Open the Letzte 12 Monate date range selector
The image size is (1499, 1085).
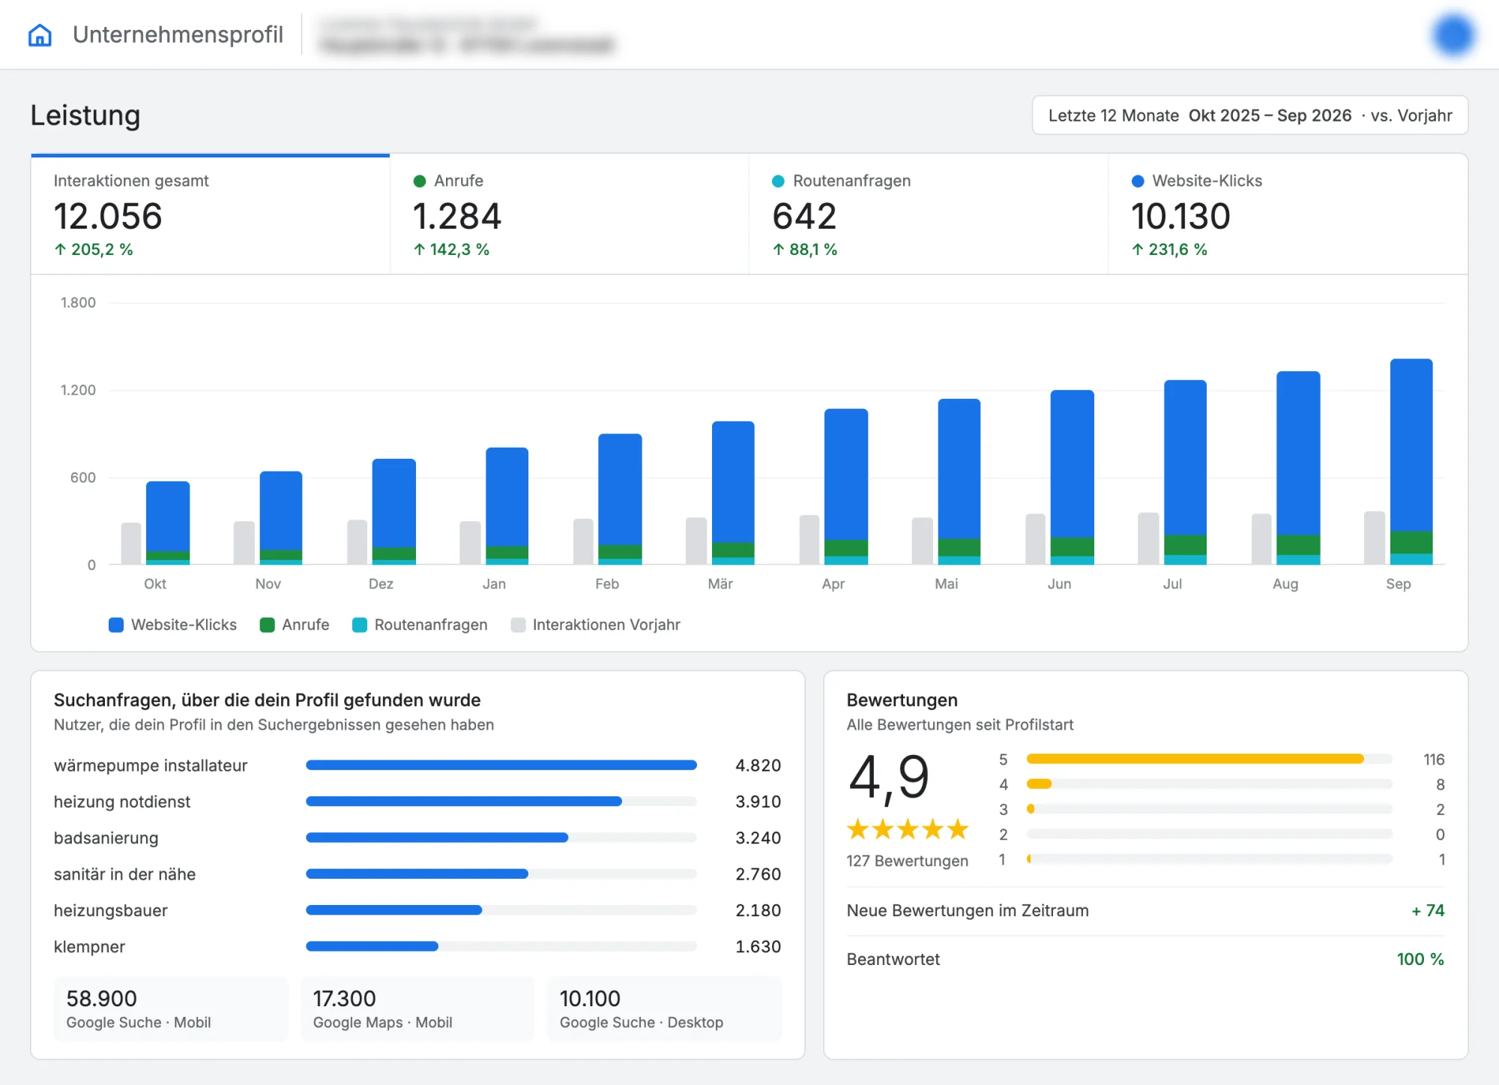tap(1249, 115)
